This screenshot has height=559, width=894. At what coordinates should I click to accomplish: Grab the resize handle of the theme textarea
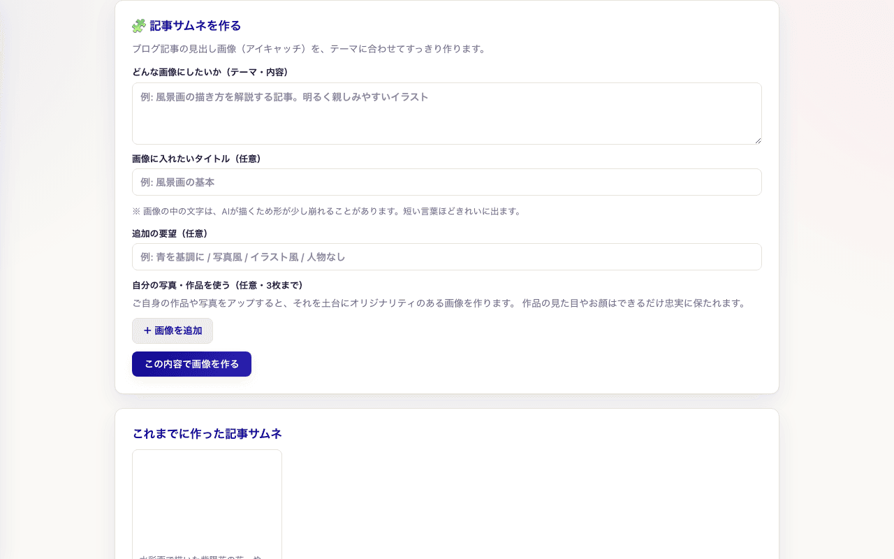(757, 140)
